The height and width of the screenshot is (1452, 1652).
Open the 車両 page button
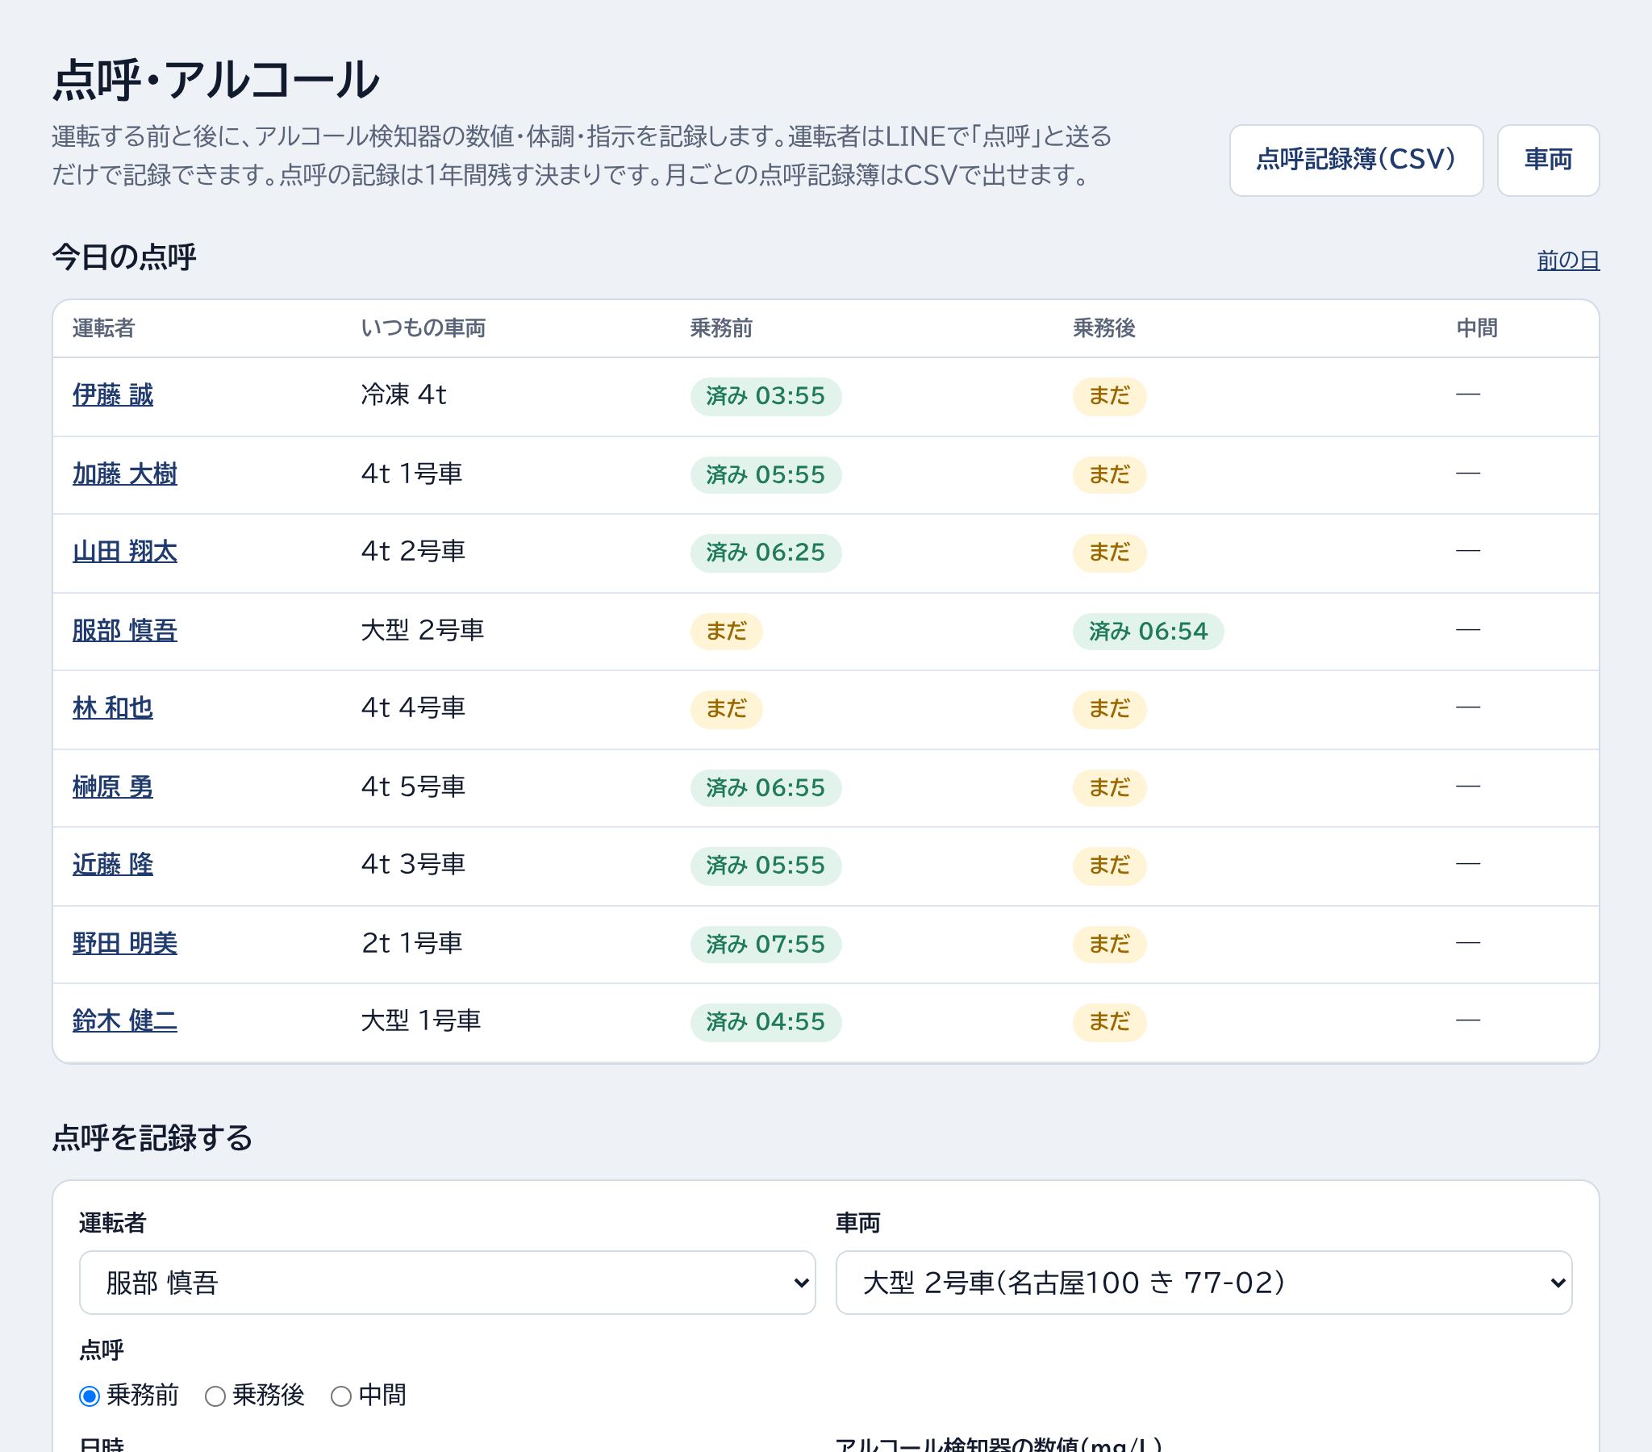pos(1548,160)
